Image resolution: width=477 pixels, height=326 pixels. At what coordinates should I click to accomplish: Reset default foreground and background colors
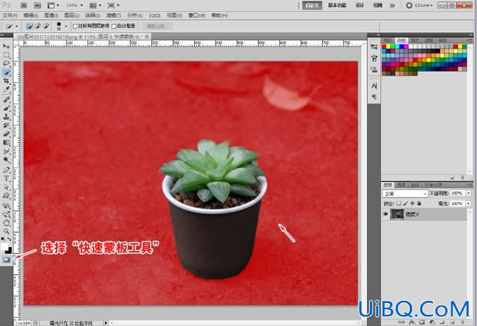(x=3, y=239)
